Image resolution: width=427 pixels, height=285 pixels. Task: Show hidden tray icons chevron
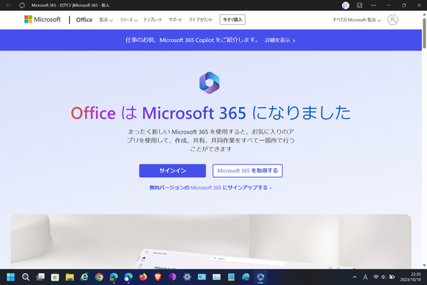click(x=354, y=277)
